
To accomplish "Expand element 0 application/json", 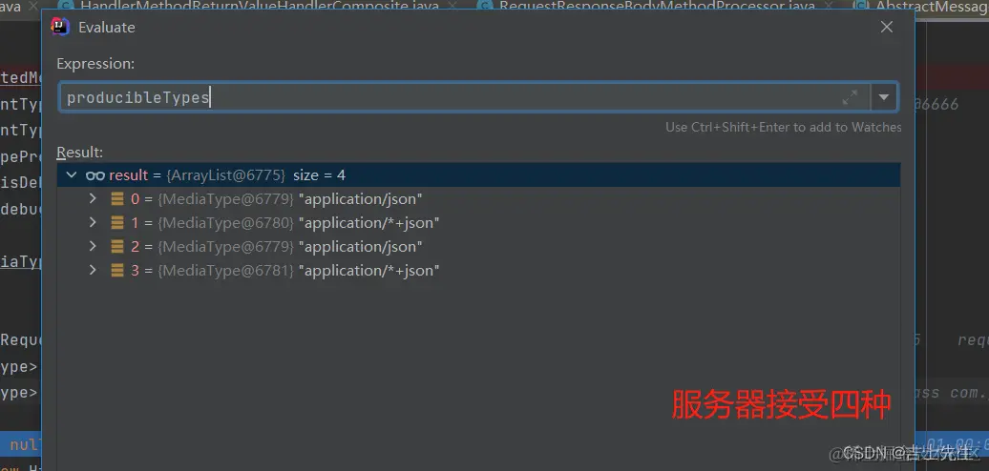I will click(93, 199).
